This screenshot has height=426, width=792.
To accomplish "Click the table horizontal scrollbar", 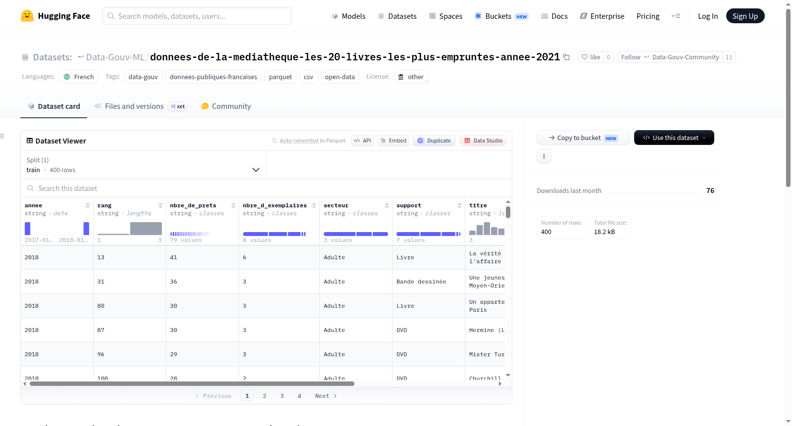I will click(192, 383).
